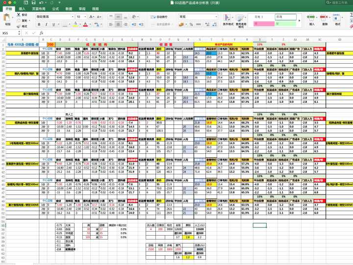The height and width of the screenshot is (265, 353).
Task: Click the Undo arrow icon
Action: click(x=41, y=3)
